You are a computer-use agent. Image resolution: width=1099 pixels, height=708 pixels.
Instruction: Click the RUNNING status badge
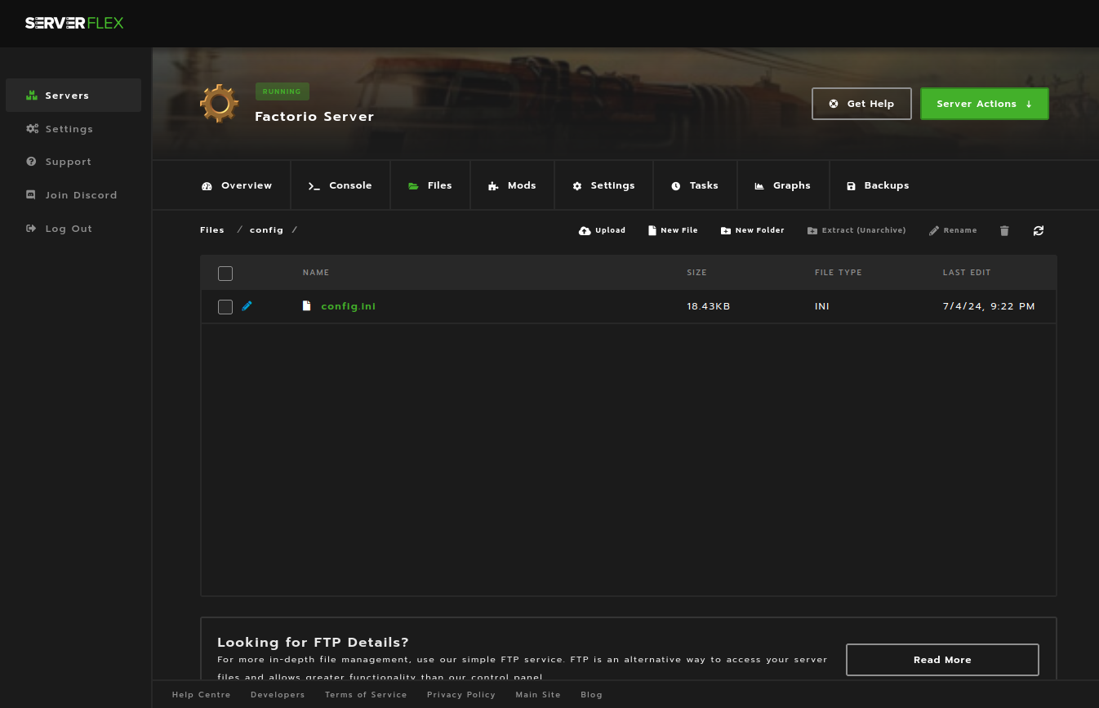[x=282, y=91]
